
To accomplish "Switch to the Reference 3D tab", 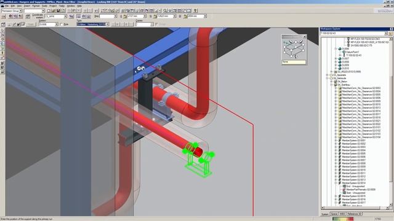I will (355, 214).
